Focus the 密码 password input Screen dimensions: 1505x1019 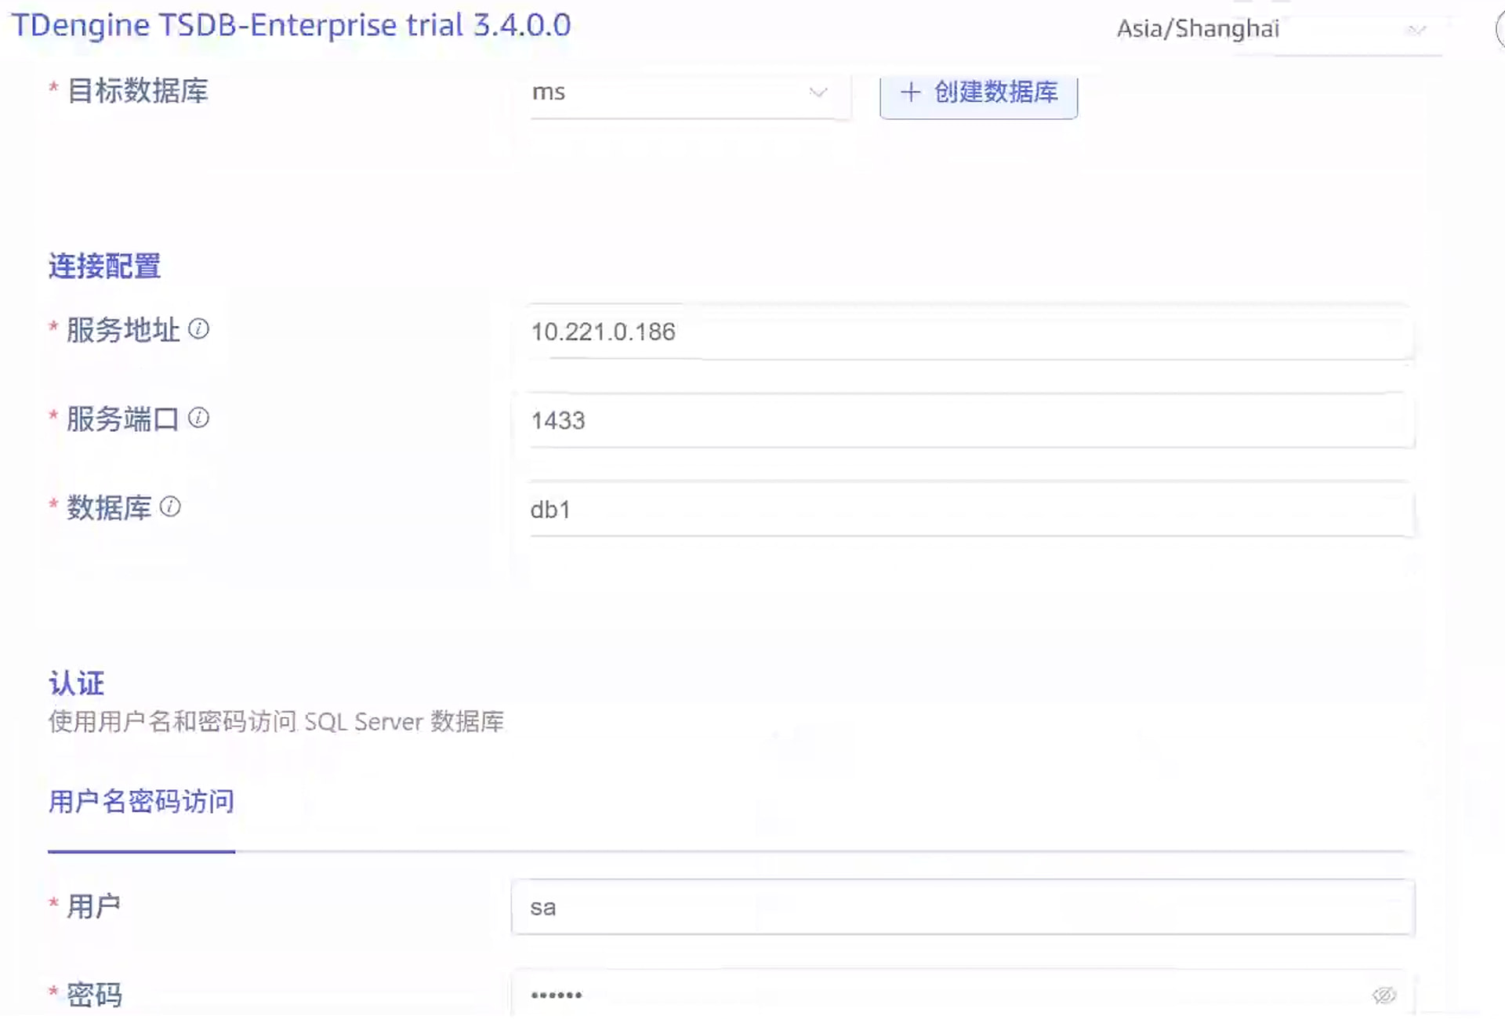point(941,995)
